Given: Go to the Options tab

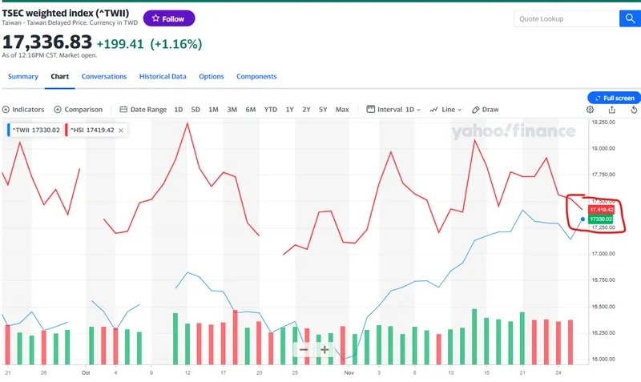Looking at the screenshot, I should point(212,76).
